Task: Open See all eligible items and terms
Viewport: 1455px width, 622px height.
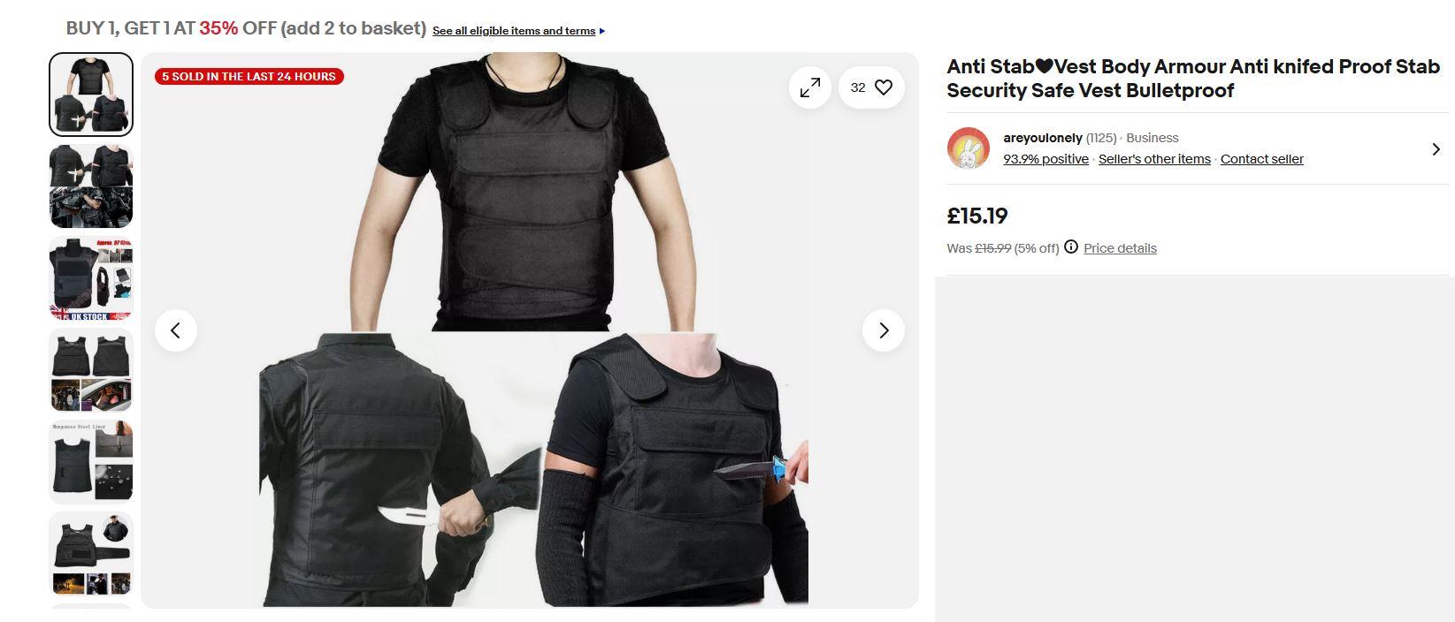Action: 514,31
